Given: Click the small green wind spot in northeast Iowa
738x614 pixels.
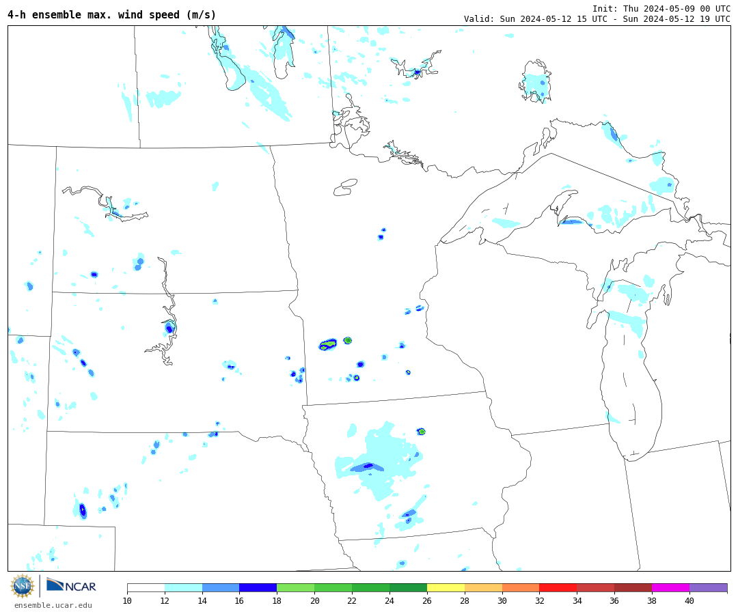Looking at the screenshot, I should pos(422,432).
